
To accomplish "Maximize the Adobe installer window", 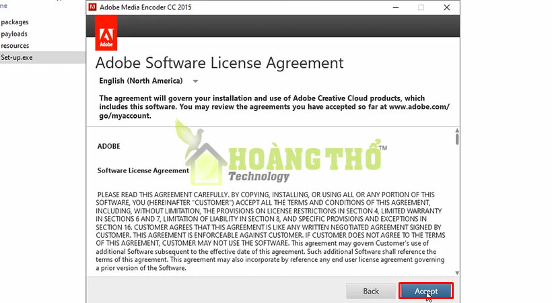I will pyautogui.click(x=421, y=7).
